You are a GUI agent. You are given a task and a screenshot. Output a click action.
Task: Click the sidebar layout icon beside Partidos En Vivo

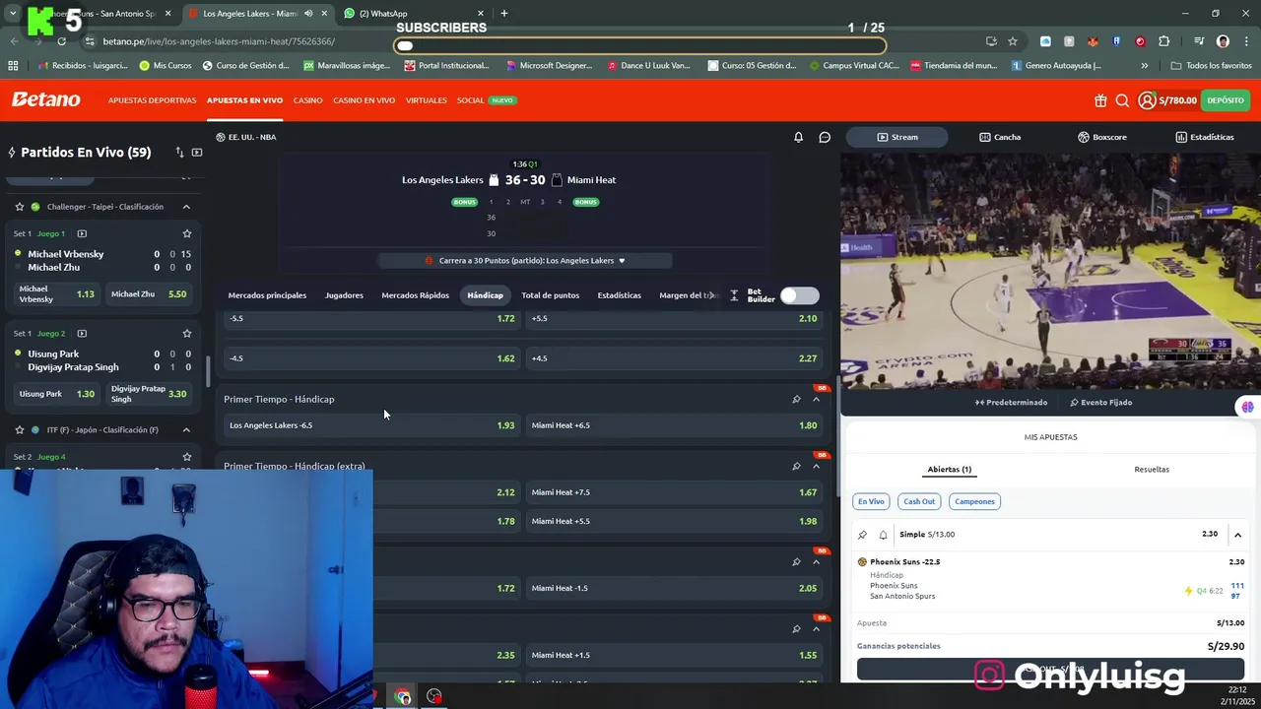197,153
